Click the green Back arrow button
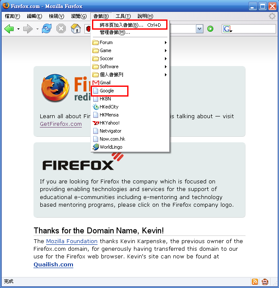The image size is (279, 288). tap(9, 29)
